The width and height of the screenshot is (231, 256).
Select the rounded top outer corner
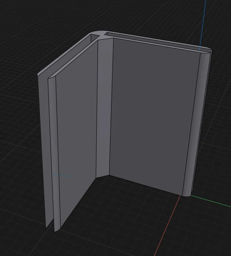click(x=98, y=32)
